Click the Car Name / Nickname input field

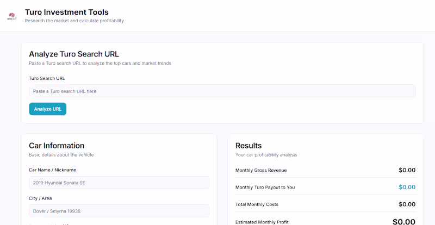click(x=119, y=183)
